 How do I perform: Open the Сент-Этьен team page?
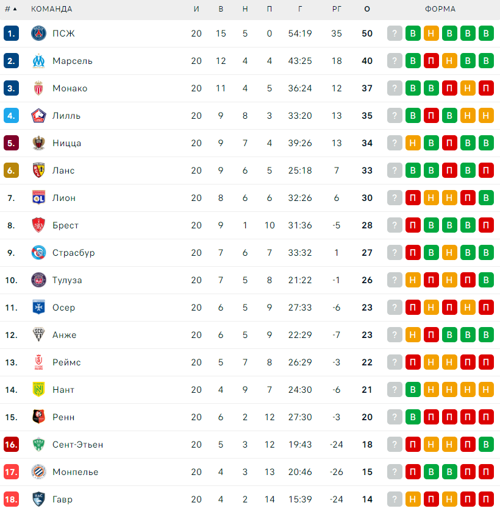point(77,445)
